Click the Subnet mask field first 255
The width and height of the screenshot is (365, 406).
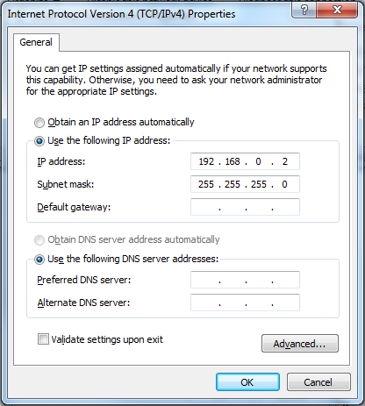click(206, 184)
